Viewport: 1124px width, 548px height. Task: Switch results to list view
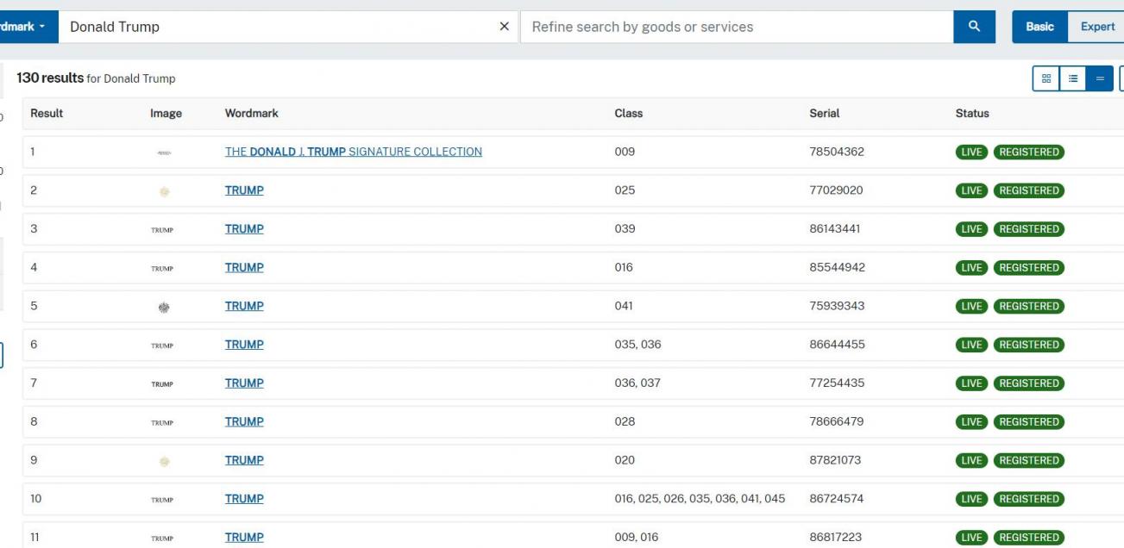click(x=1072, y=78)
